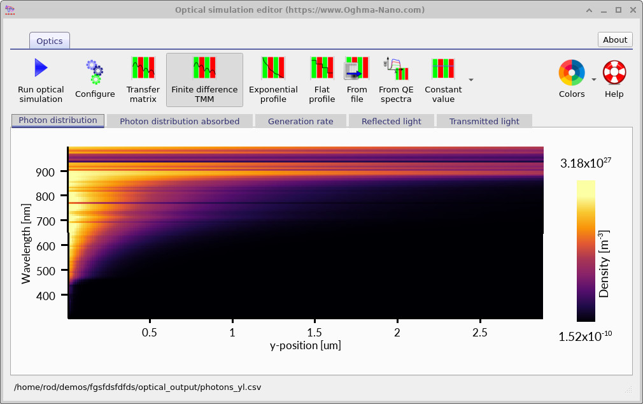Run the optical simulation

click(41, 80)
